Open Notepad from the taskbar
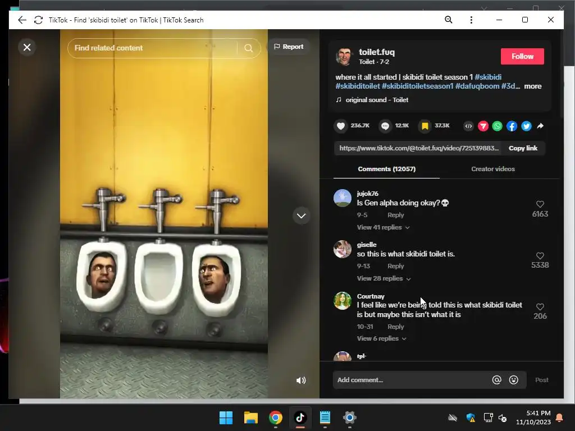Viewport: 575px width, 431px height. 325,418
